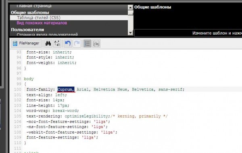
Task: Open the FileManager button
Action: tap(26, 44)
